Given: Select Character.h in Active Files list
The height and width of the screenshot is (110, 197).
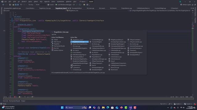Looking at the screenshot, I should point(132,50).
